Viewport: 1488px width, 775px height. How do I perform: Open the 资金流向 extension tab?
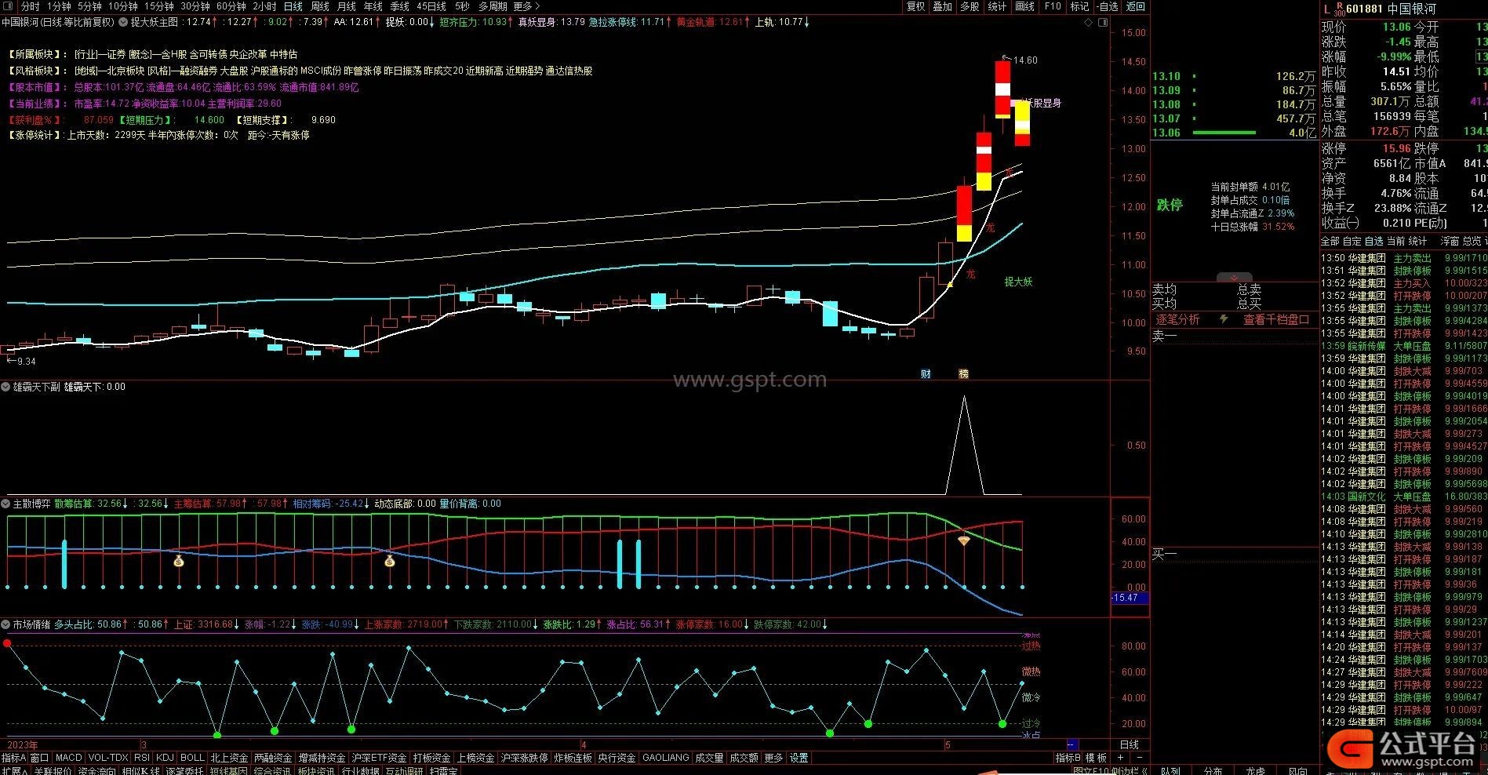(96, 771)
